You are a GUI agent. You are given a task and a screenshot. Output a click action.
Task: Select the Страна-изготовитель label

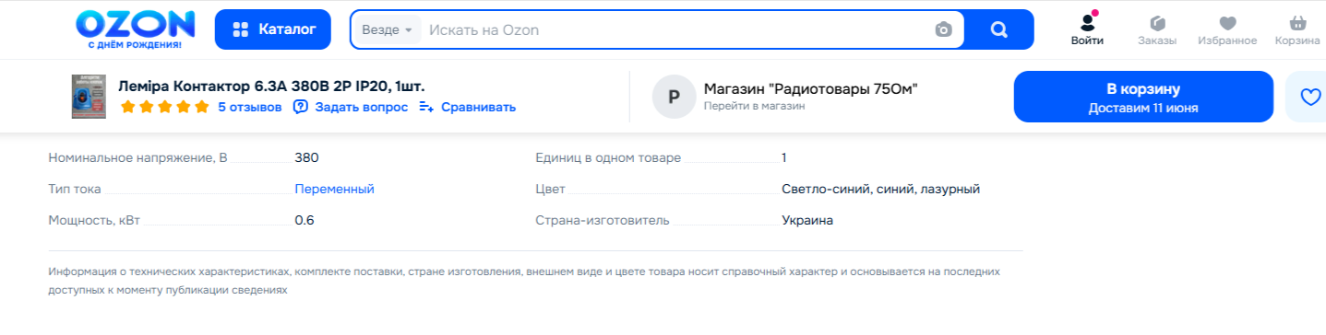(603, 220)
